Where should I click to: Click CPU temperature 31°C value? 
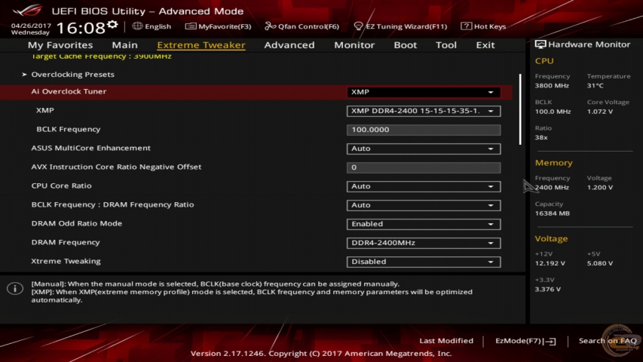[x=595, y=86]
